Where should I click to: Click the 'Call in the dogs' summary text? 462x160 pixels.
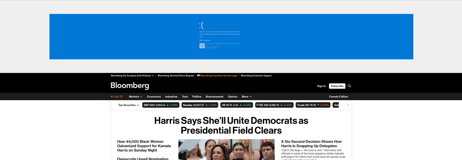click(x=313, y=154)
